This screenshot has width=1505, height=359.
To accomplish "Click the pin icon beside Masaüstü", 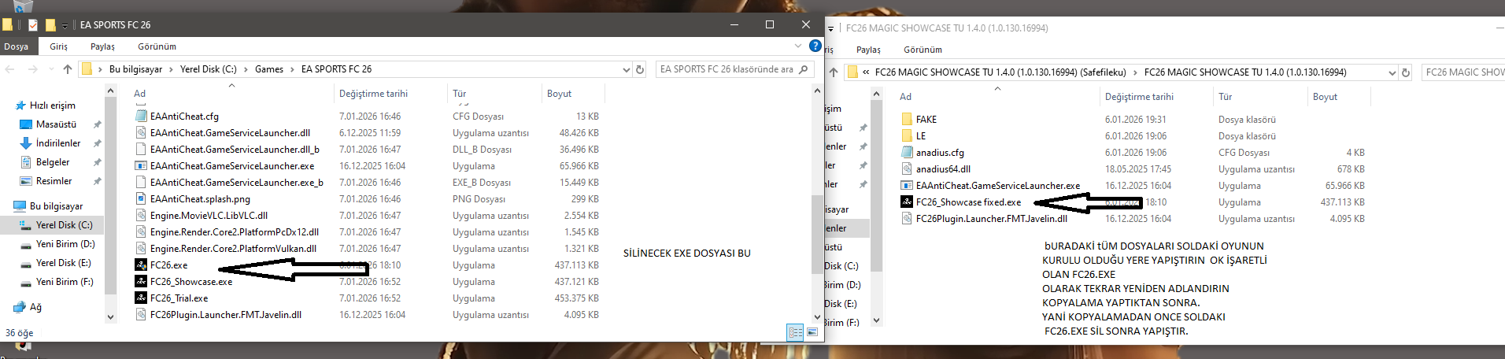I will (98, 124).
